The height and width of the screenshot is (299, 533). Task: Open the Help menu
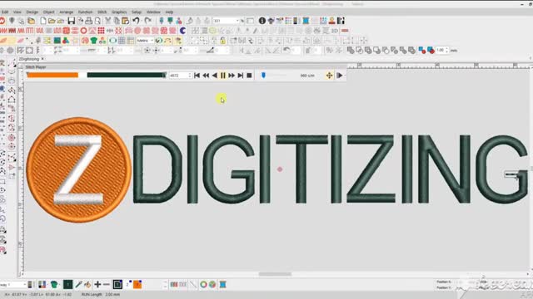(x=169, y=12)
